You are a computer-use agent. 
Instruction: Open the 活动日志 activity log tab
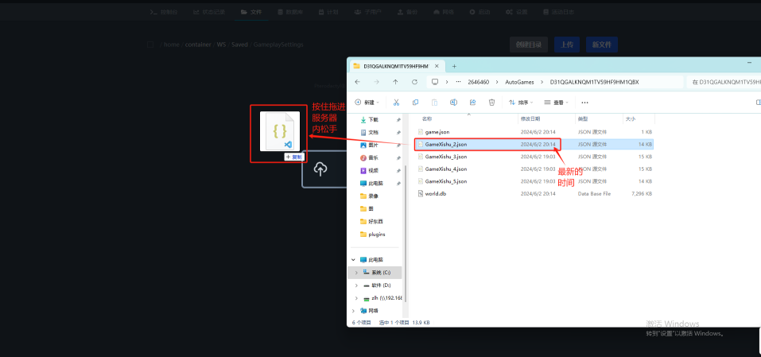[558, 12]
